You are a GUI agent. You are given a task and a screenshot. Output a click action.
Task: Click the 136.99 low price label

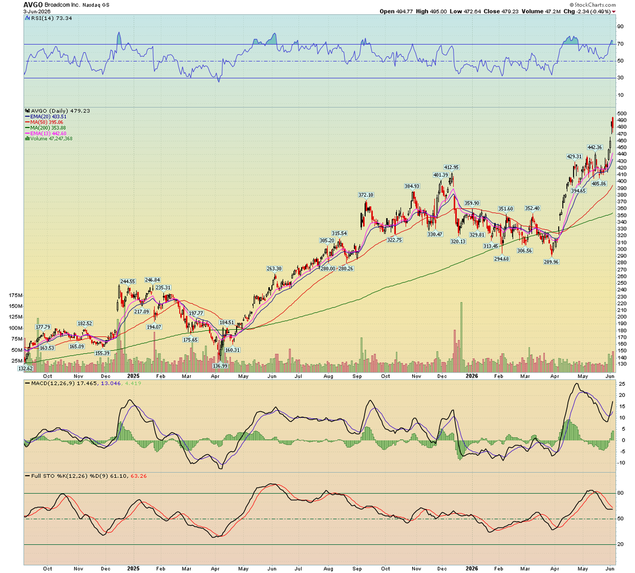point(220,366)
